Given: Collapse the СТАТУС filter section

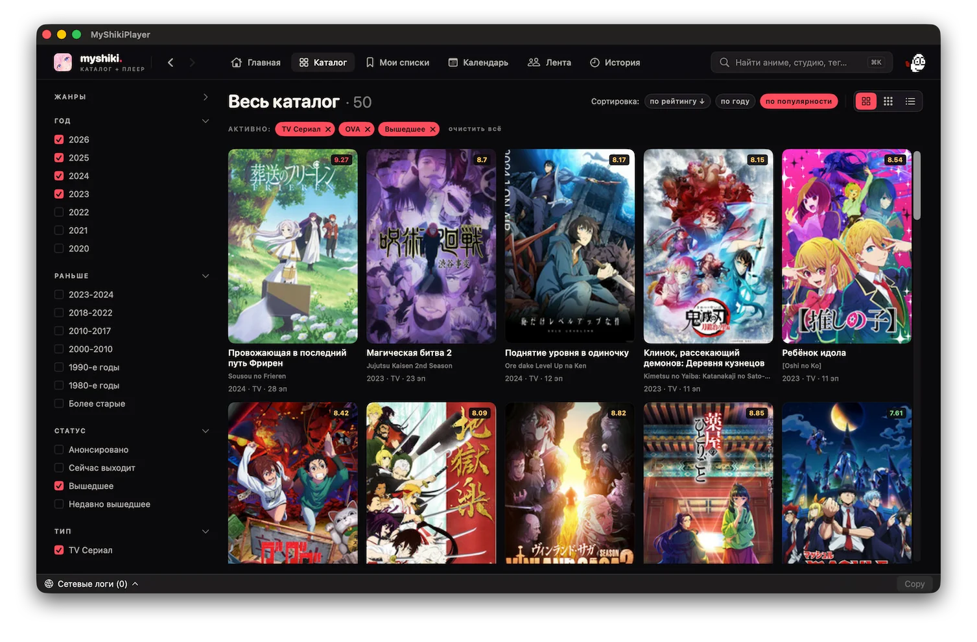Looking at the screenshot, I should tap(206, 431).
